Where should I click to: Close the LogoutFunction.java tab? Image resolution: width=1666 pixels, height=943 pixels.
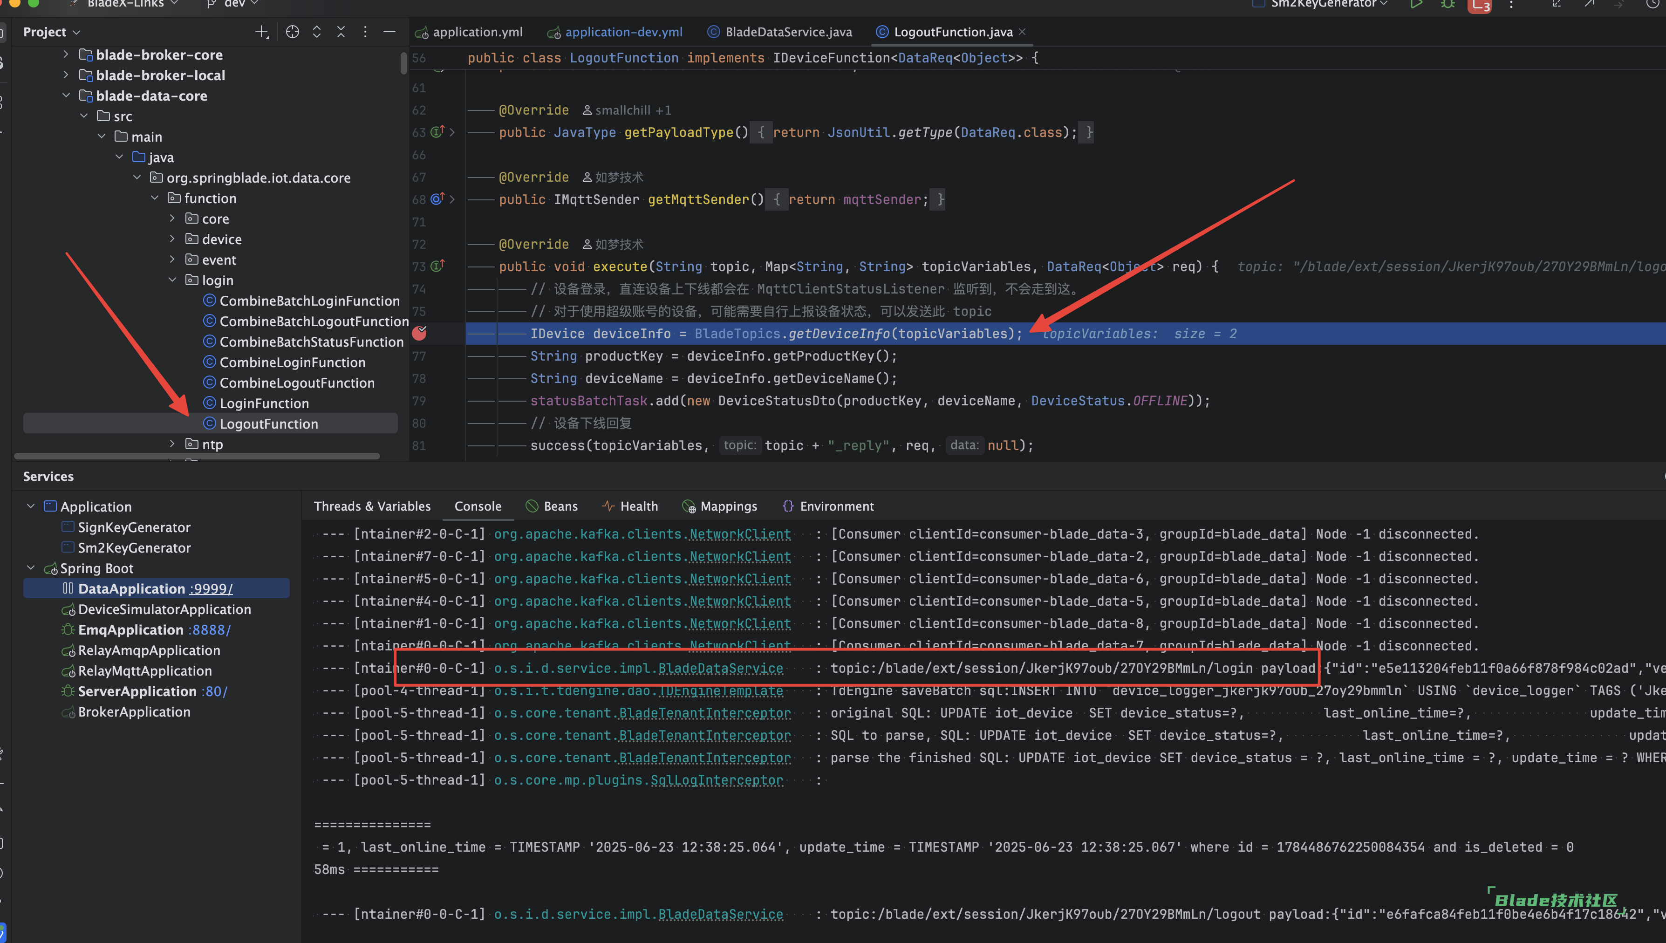1023,32
